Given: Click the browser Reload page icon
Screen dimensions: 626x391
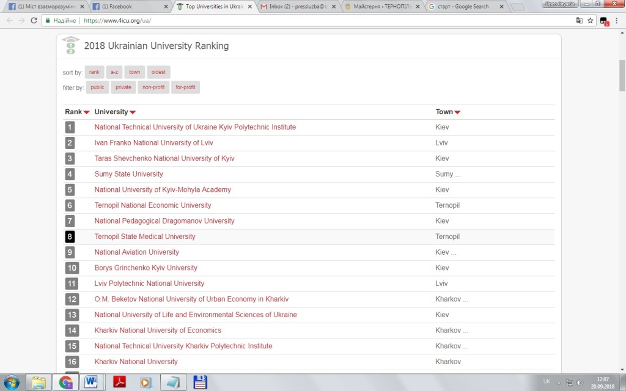Looking at the screenshot, I should 34,20.
